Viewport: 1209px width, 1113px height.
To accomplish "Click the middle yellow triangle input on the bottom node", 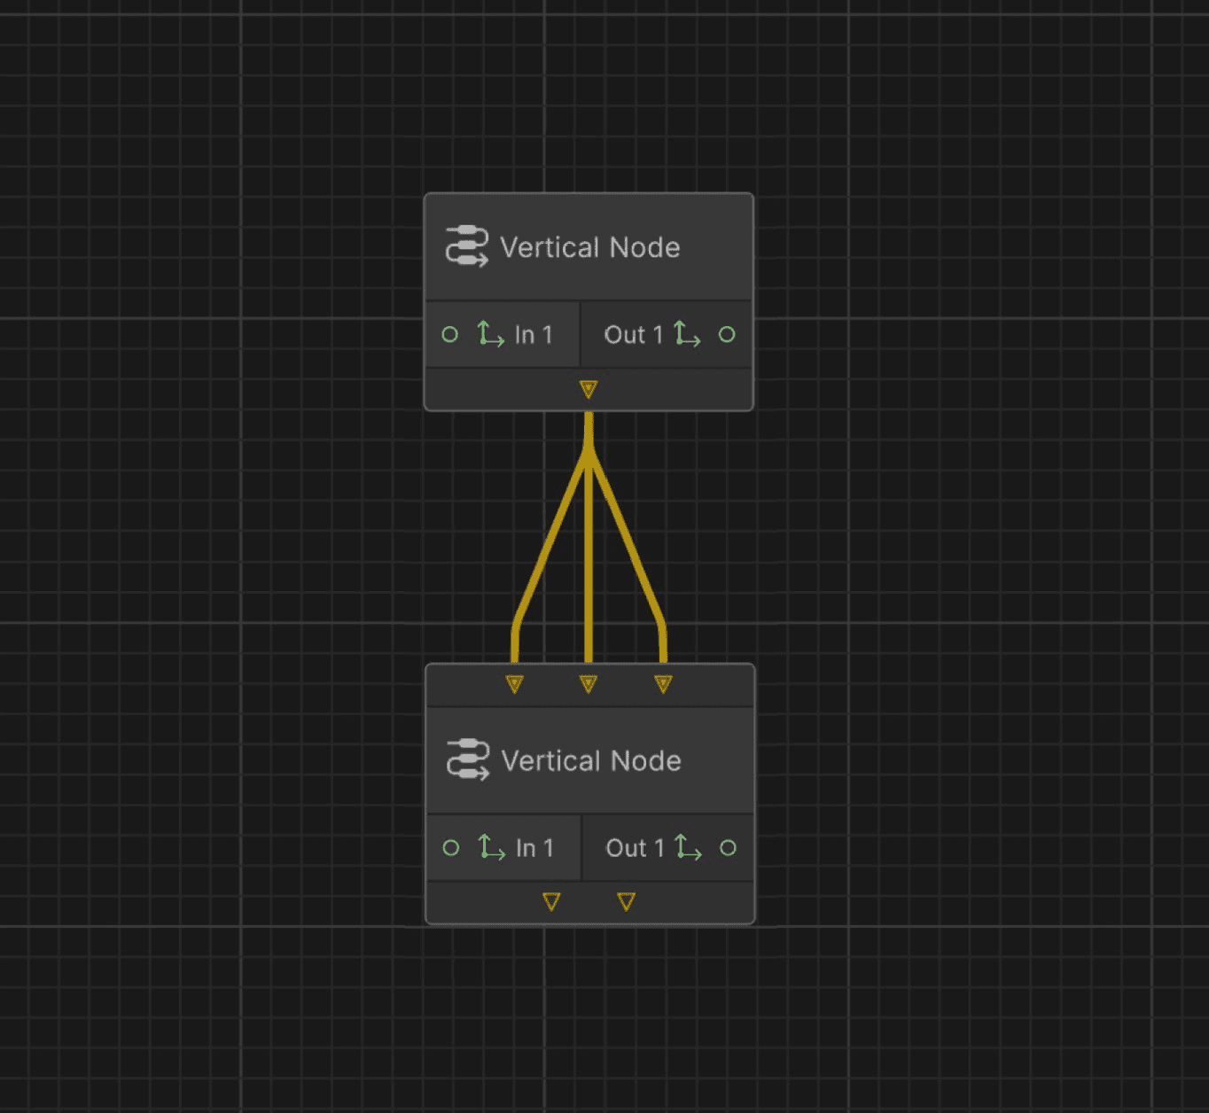I will [x=588, y=681].
